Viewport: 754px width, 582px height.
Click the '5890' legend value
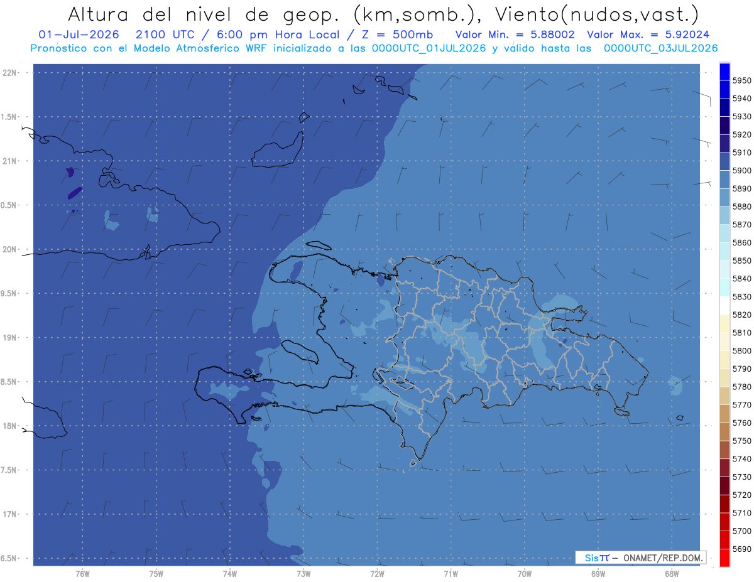742,188
